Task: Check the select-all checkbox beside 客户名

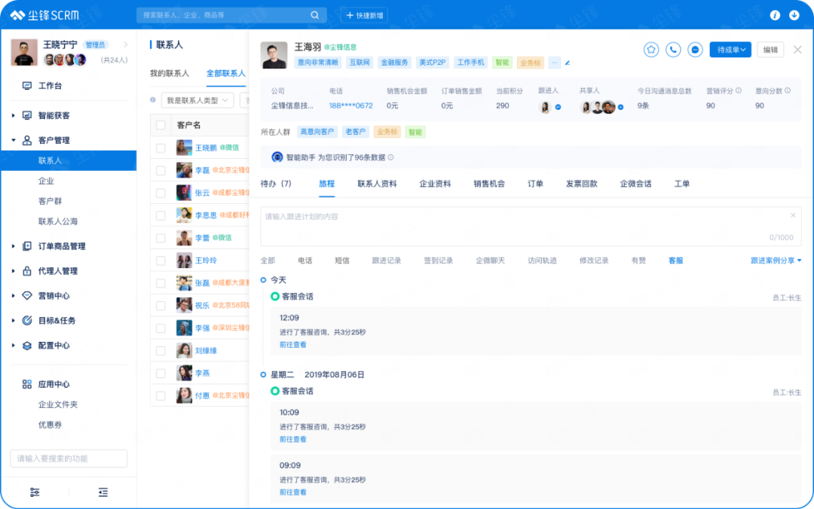Action: pyautogui.click(x=161, y=125)
